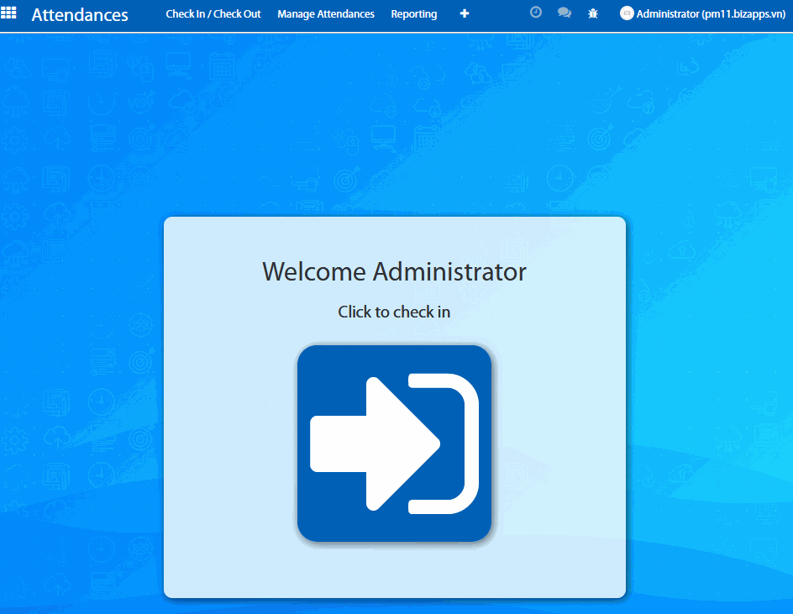Click the "Welcome Administrator" heading
This screenshot has height=614, width=793.
click(394, 272)
